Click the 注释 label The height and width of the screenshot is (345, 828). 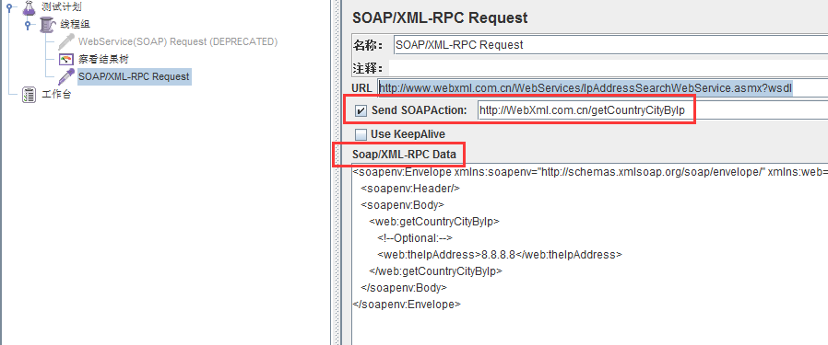pos(368,68)
